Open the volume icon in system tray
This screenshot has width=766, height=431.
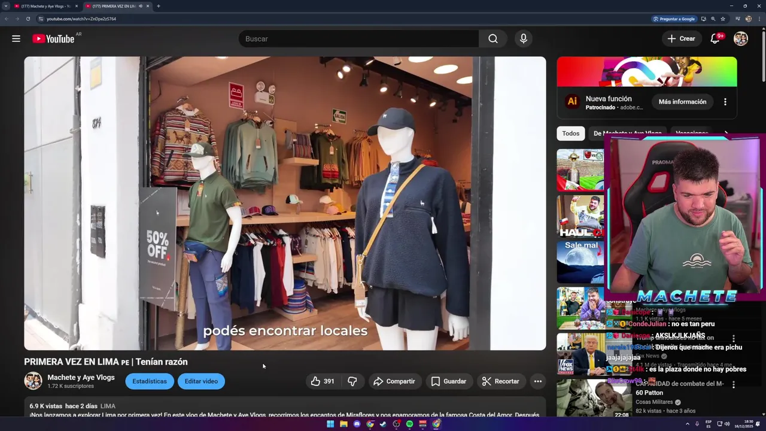[x=727, y=424]
